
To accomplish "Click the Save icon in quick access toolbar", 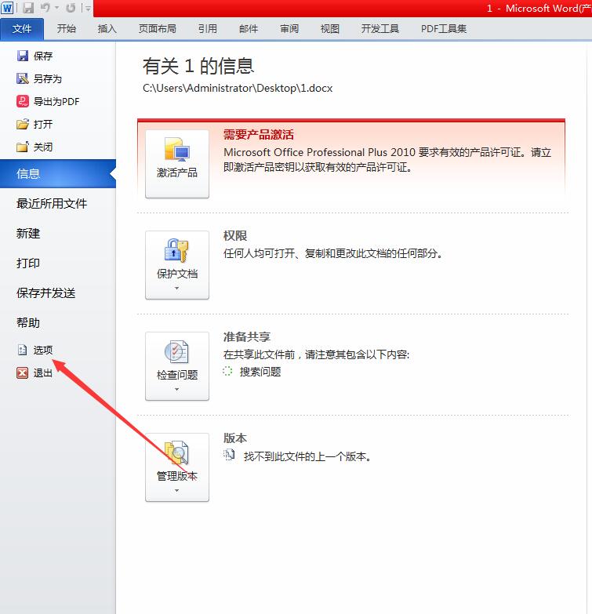I will 28,8.
